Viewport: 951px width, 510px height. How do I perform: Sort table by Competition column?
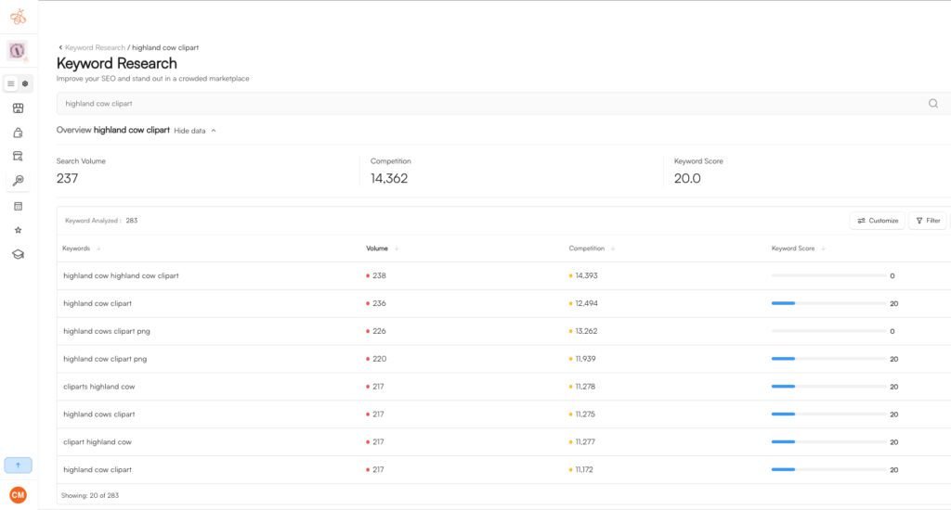(x=587, y=249)
